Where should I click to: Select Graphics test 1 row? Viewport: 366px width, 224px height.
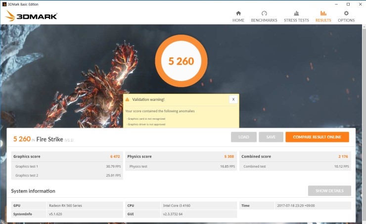pyautogui.click(x=67, y=166)
